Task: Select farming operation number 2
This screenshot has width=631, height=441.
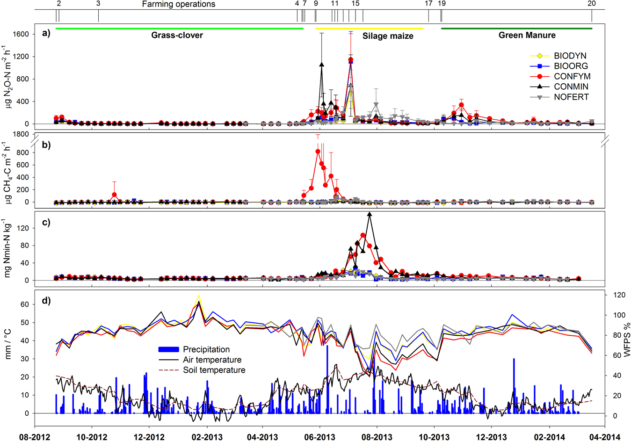Action: [x=58, y=4]
